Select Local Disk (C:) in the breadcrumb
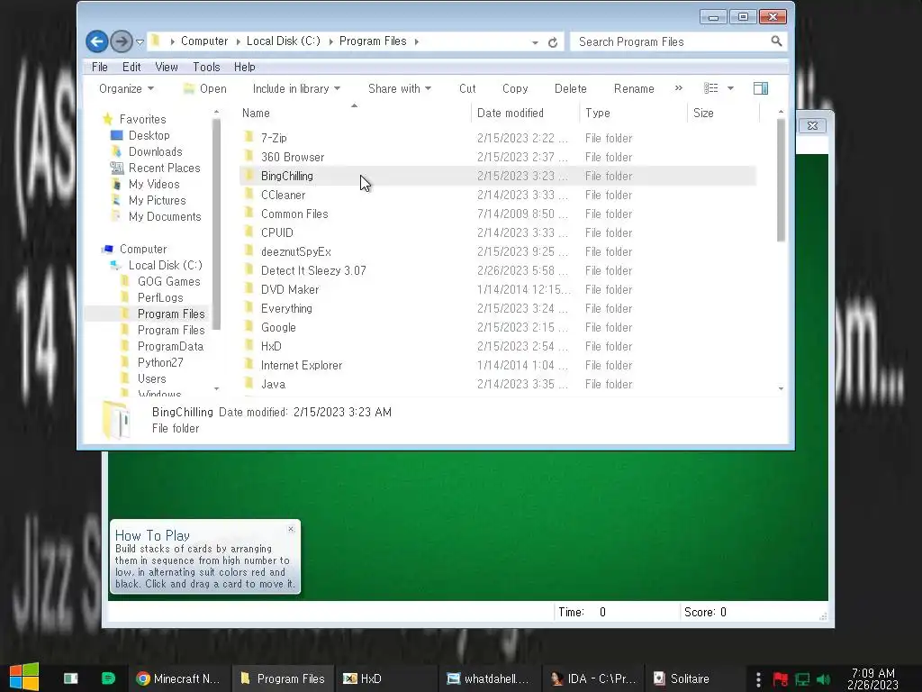922x692 pixels. [283, 41]
